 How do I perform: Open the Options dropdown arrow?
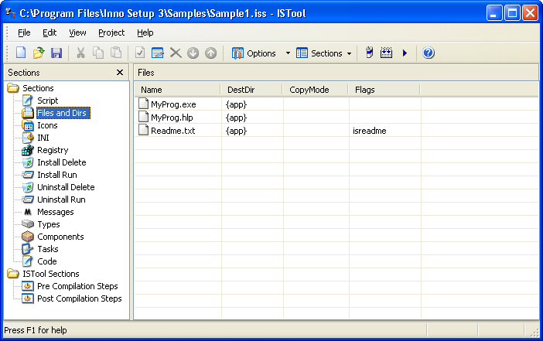[x=288, y=53]
